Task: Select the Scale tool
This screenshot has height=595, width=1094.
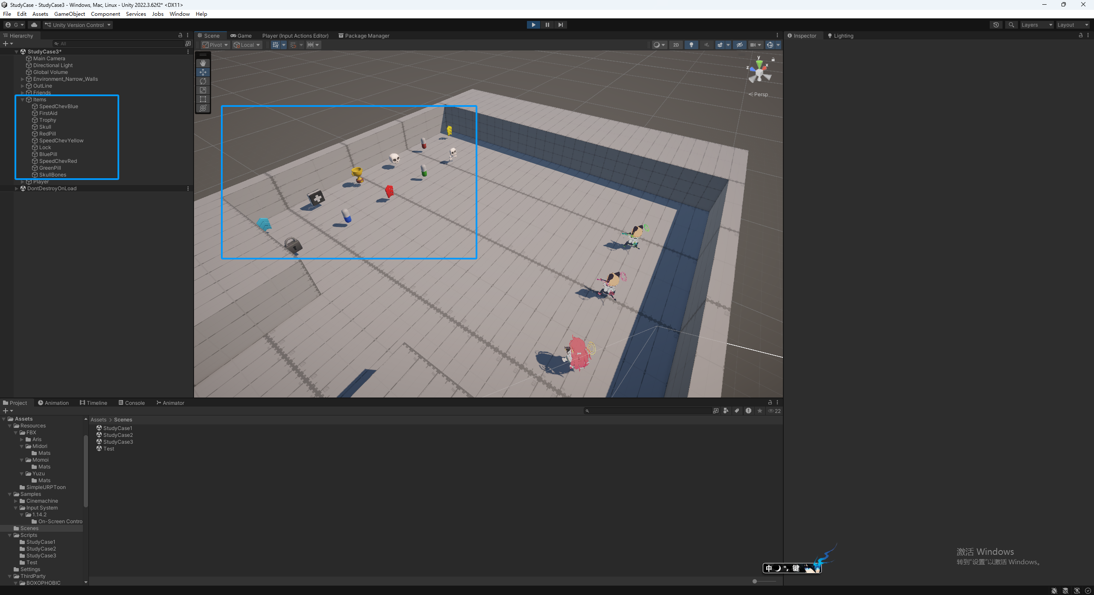Action: tap(203, 90)
